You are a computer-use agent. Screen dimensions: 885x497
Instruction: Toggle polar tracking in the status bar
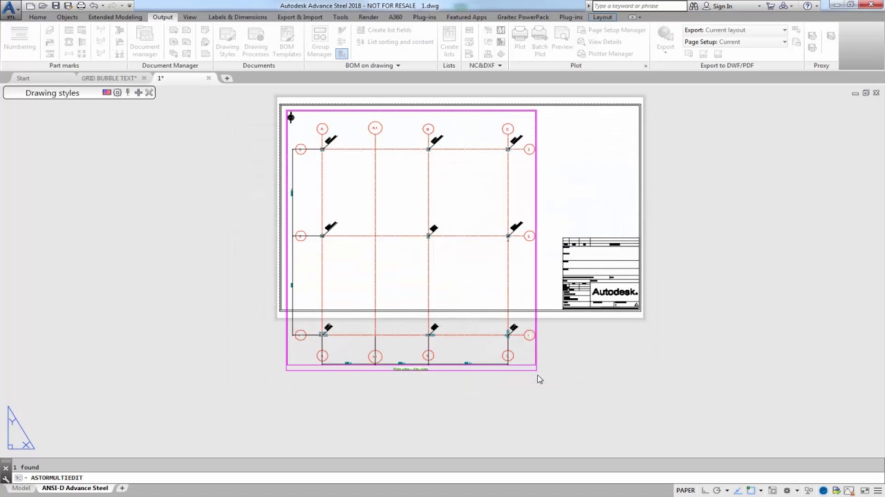[x=717, y=490]
